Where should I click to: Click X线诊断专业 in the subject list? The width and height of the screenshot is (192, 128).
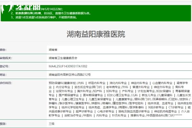click(x=156, y=108)
